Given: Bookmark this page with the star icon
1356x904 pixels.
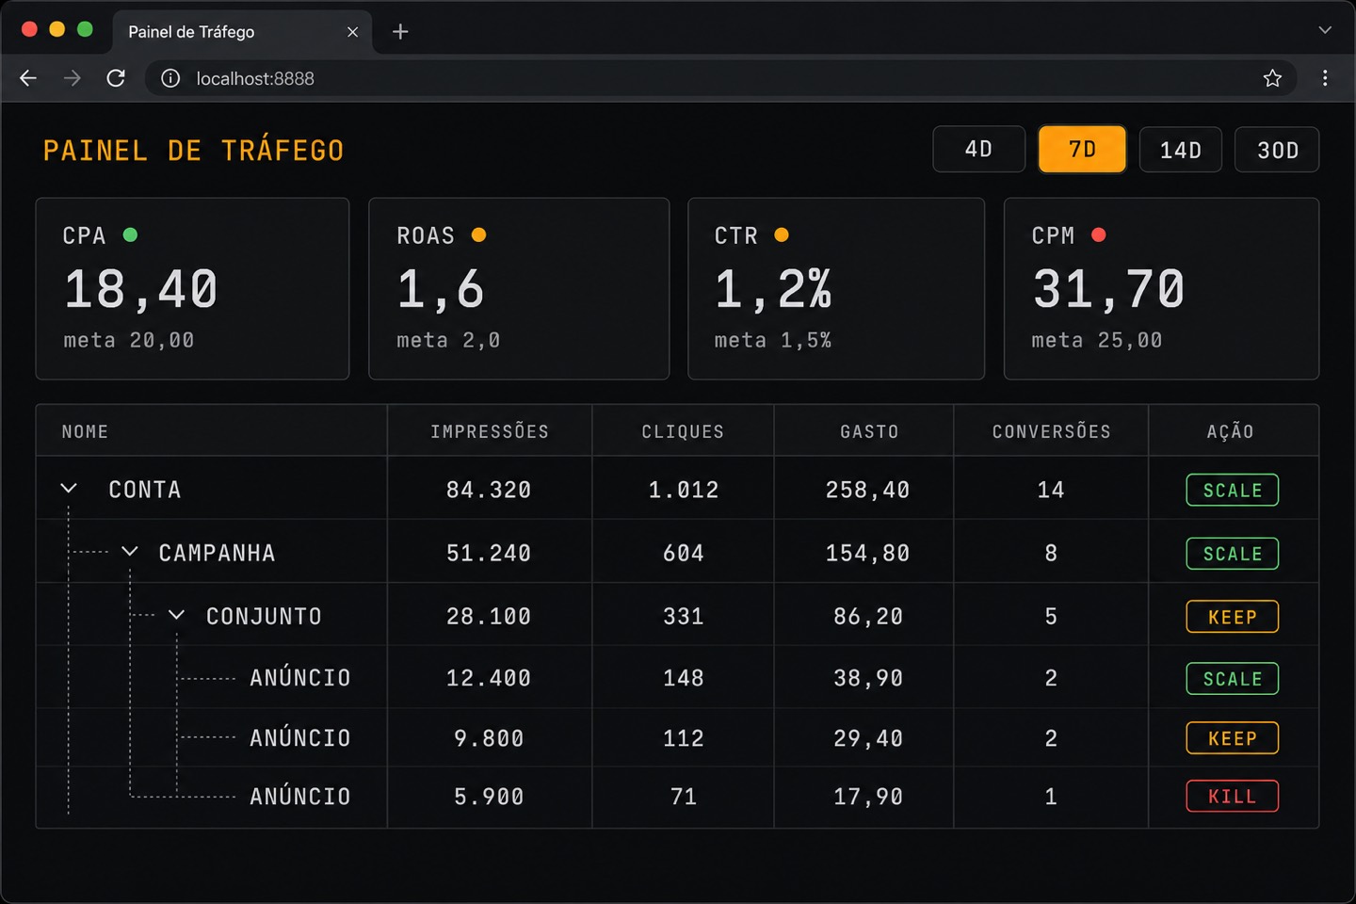Looking at the screenshot, I should tap(1272, 78).
